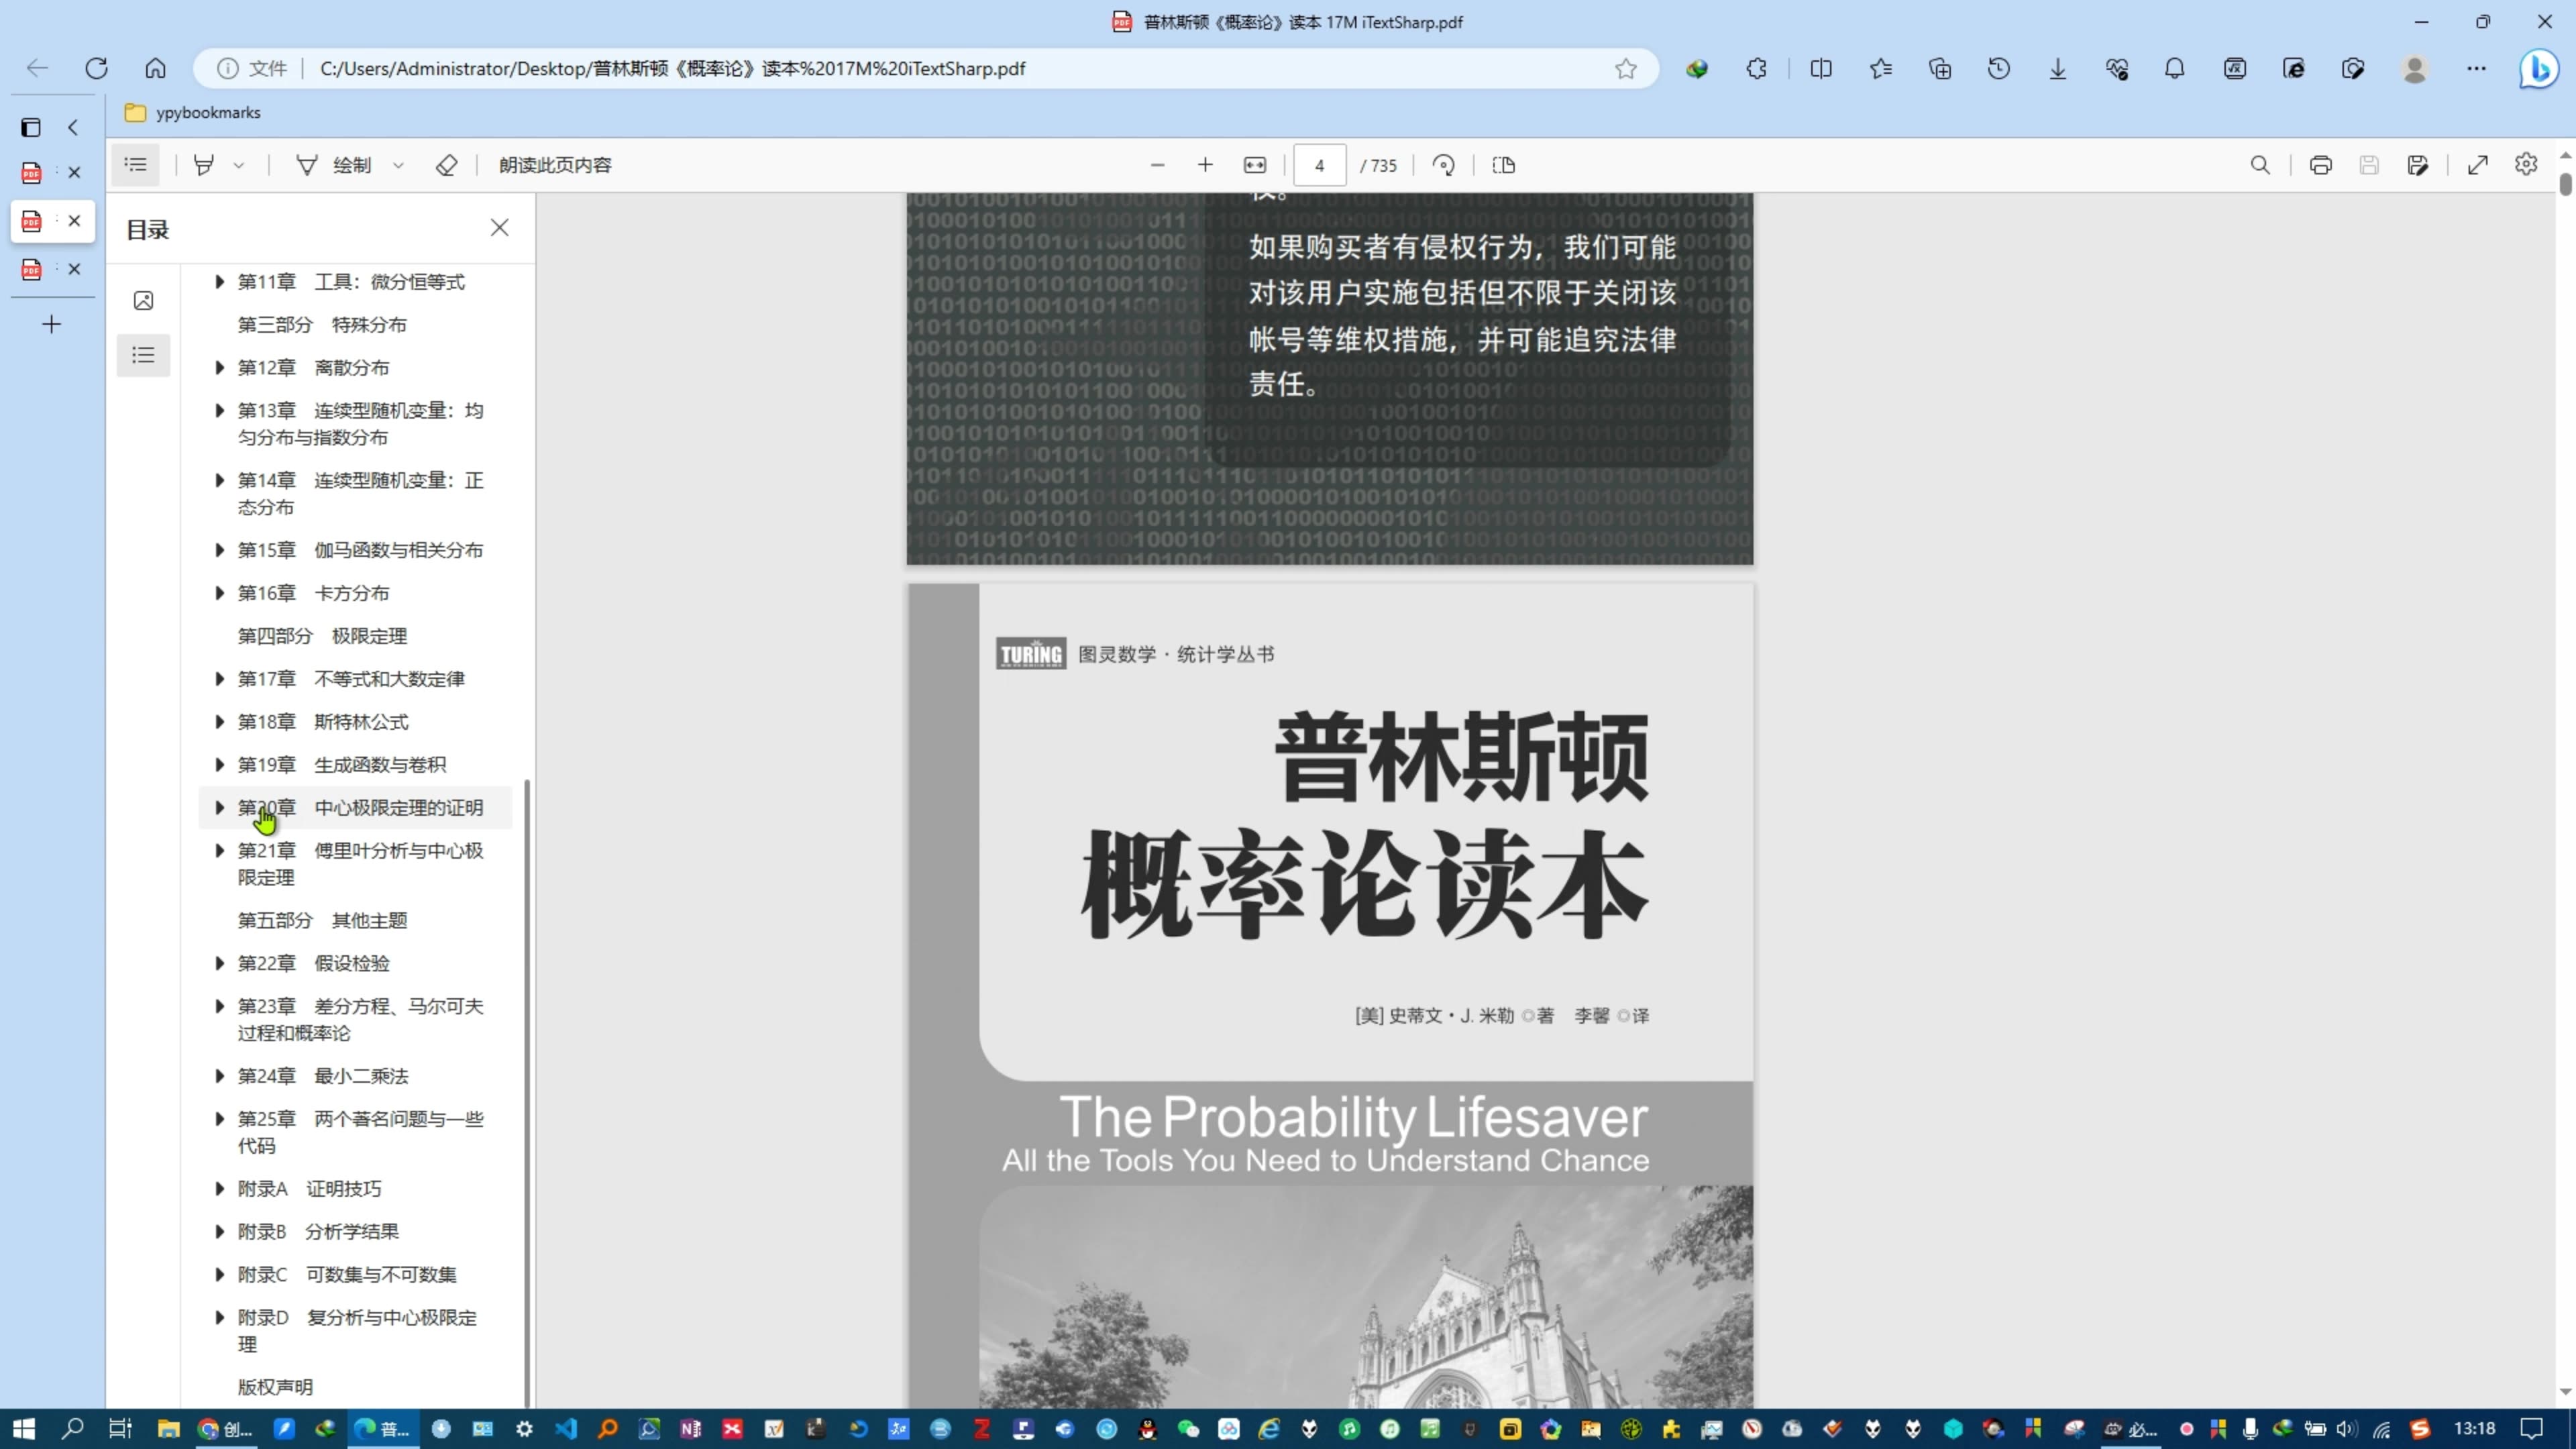Toggle the page view layout icon
The height and width of the screenshot is (1449, 2576).
[x=1503, y=165]
